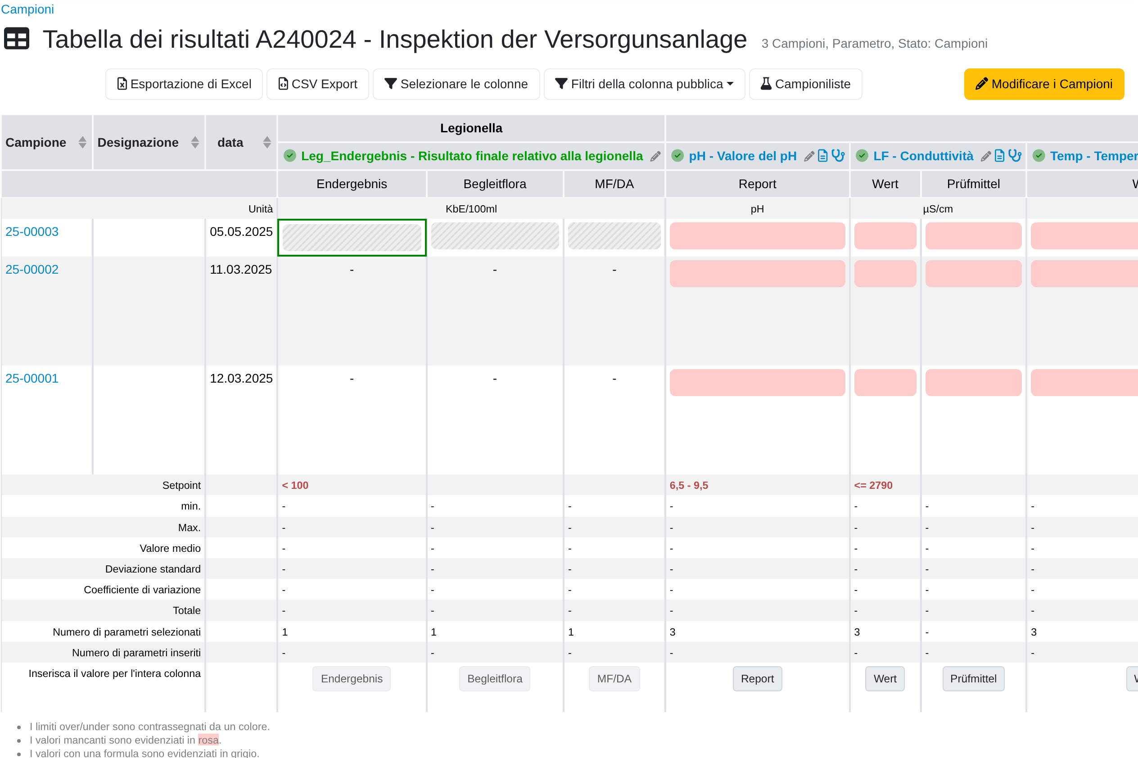Click the '< 100' setpoint value
This screenshot has width=1138, height=758.
[295, 485]
